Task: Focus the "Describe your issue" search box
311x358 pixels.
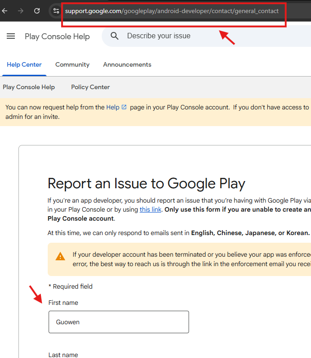Action: coord(203,36)
